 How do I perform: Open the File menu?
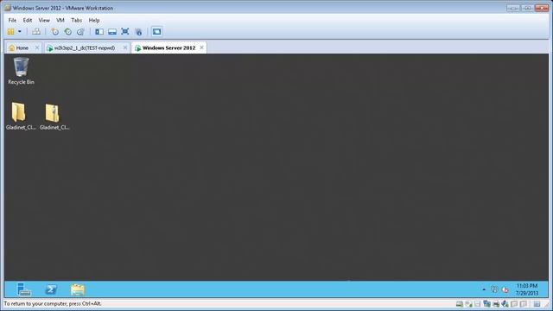coord(12,21)
